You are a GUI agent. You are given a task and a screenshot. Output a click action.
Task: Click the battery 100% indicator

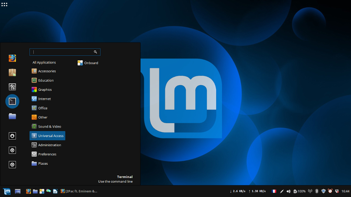(299, 191)
